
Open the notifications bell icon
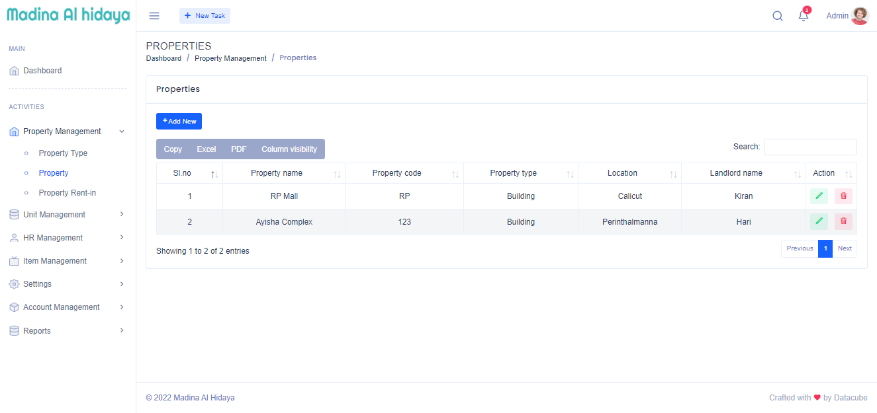(x=804, y=16)
